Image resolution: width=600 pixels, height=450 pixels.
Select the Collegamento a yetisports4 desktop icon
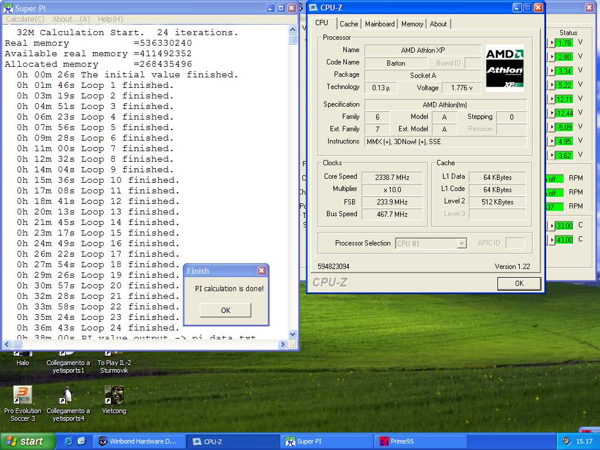point(68,404)
